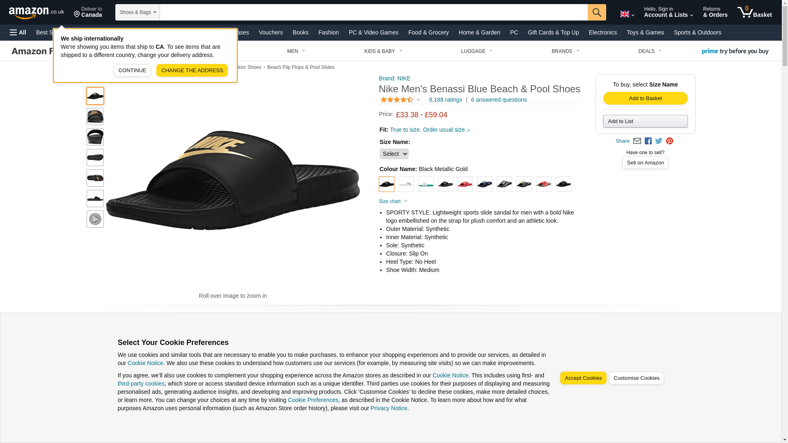
Task: Share on Pinterest icon
Action: 669,141
